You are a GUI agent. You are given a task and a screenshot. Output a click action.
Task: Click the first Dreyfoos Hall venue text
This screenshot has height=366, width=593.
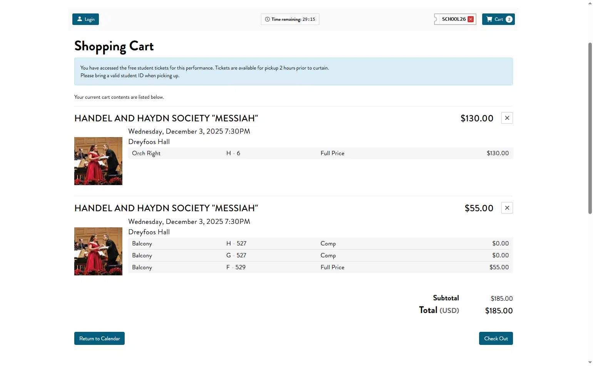149,142
